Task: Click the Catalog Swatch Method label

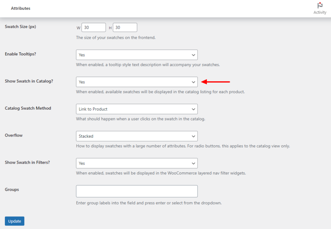Action: pos(28,108)
